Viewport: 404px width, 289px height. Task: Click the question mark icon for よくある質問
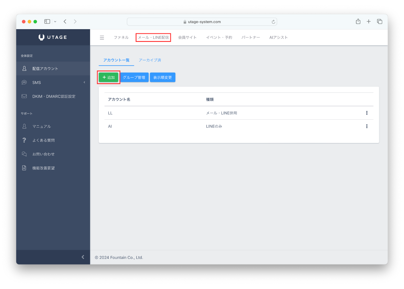pyautogui.click(x=24, y=140)
